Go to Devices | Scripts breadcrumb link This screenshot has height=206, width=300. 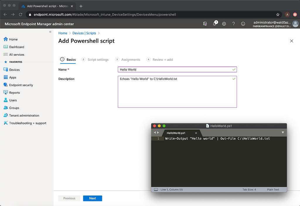(x=84, y=33)
